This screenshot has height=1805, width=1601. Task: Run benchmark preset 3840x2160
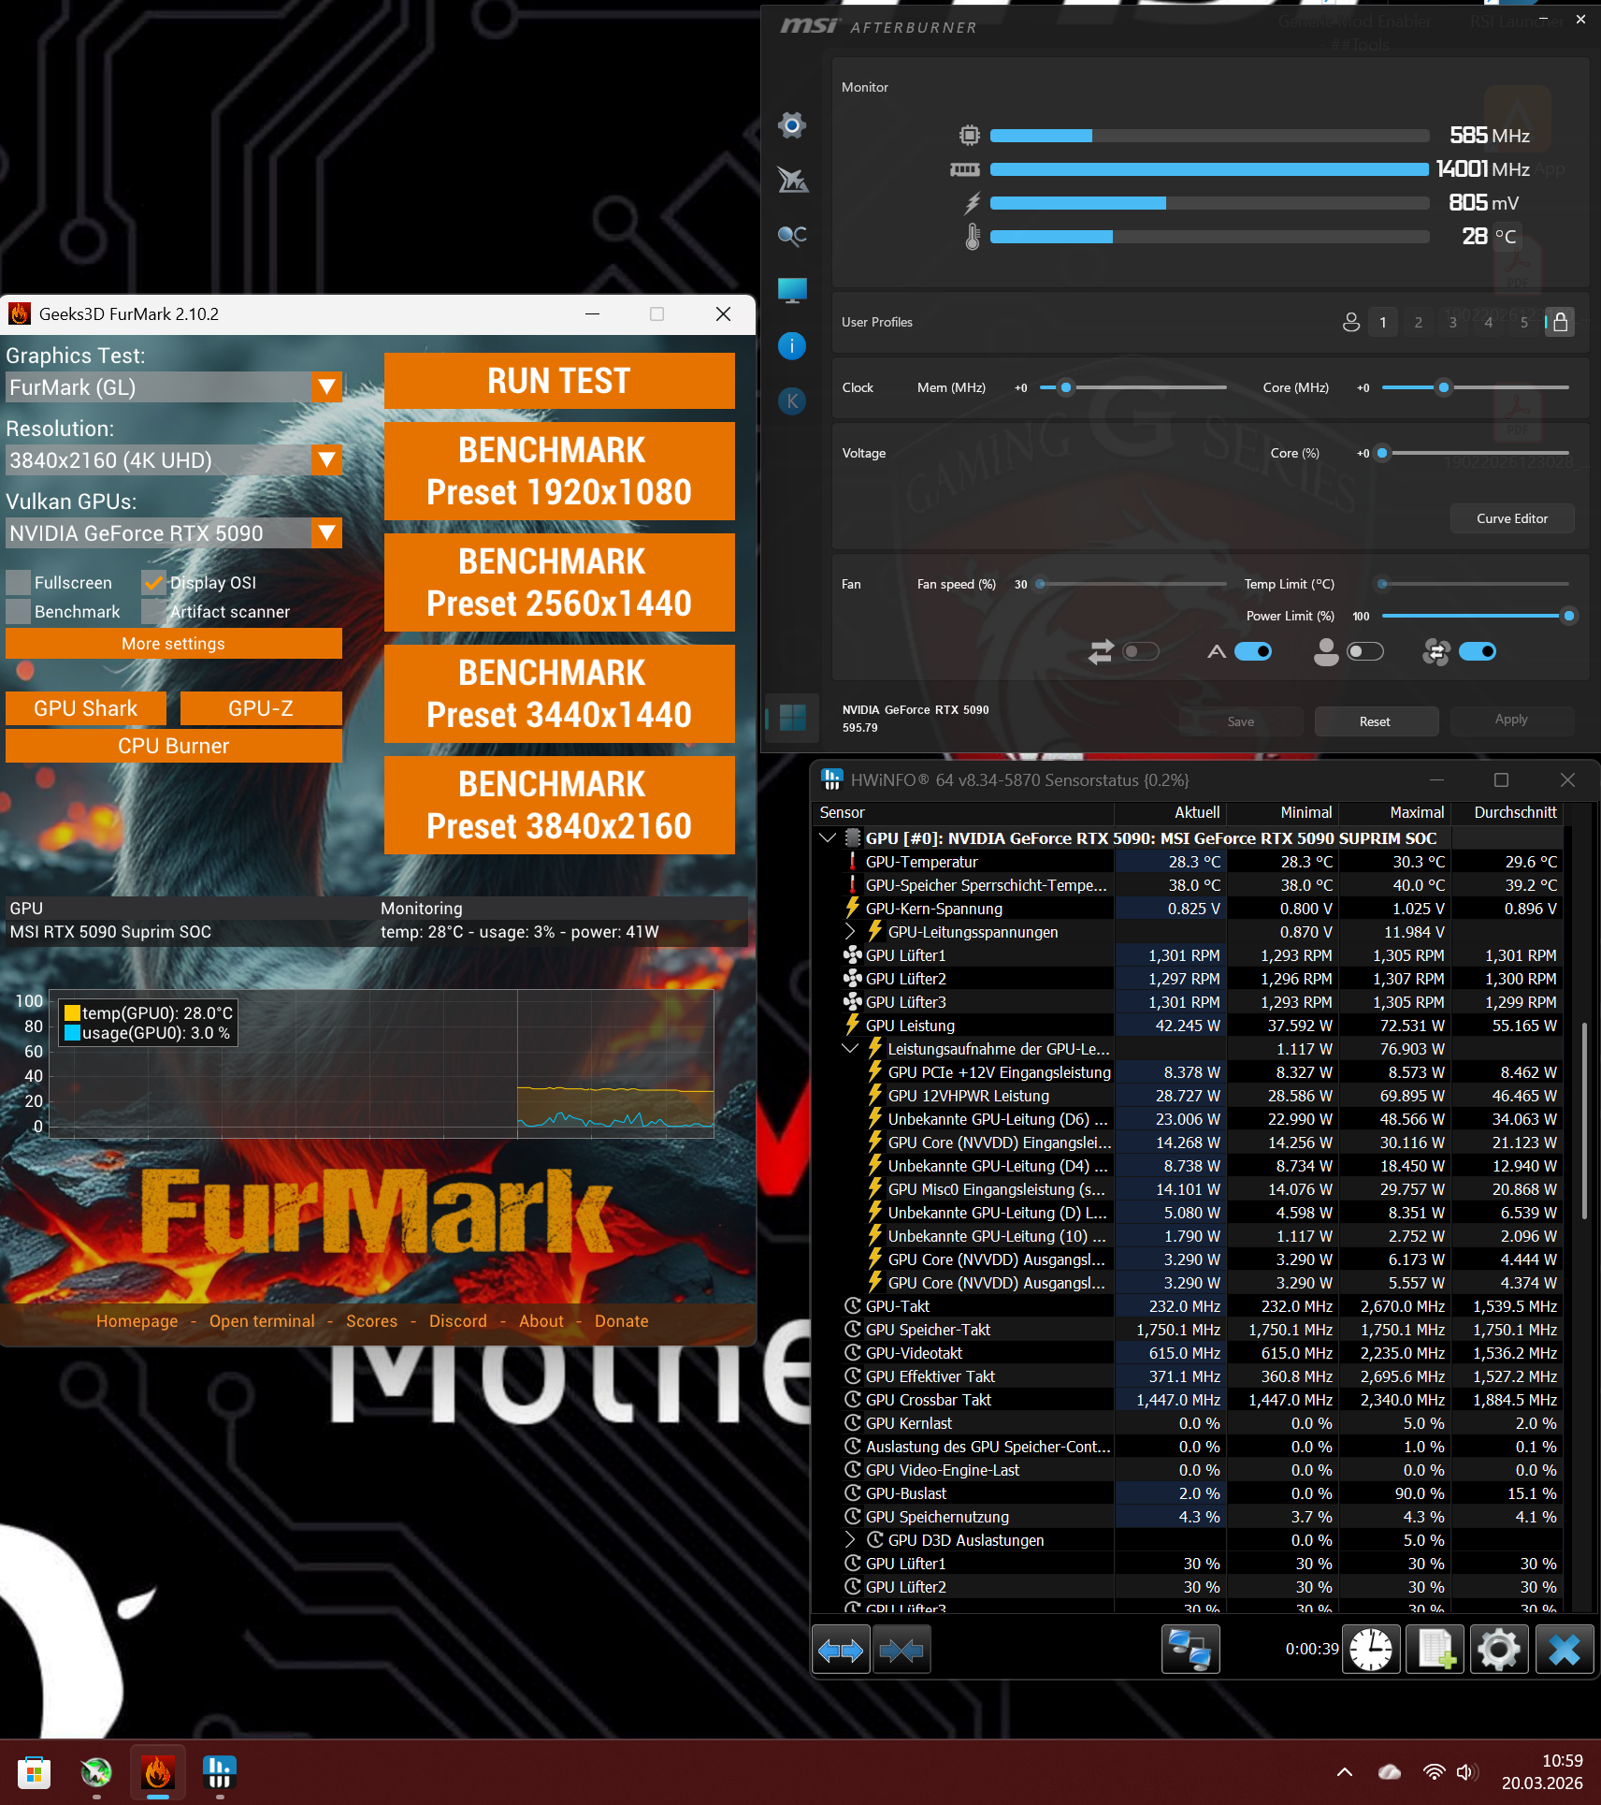558,805
